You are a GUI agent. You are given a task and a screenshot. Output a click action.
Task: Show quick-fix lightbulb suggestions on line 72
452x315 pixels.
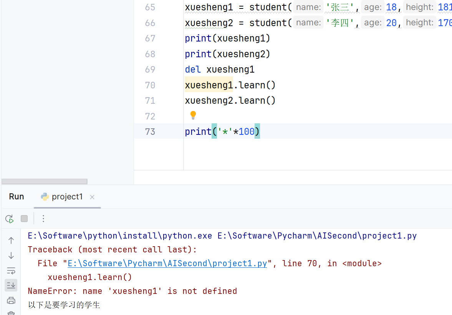click(193, 115)
